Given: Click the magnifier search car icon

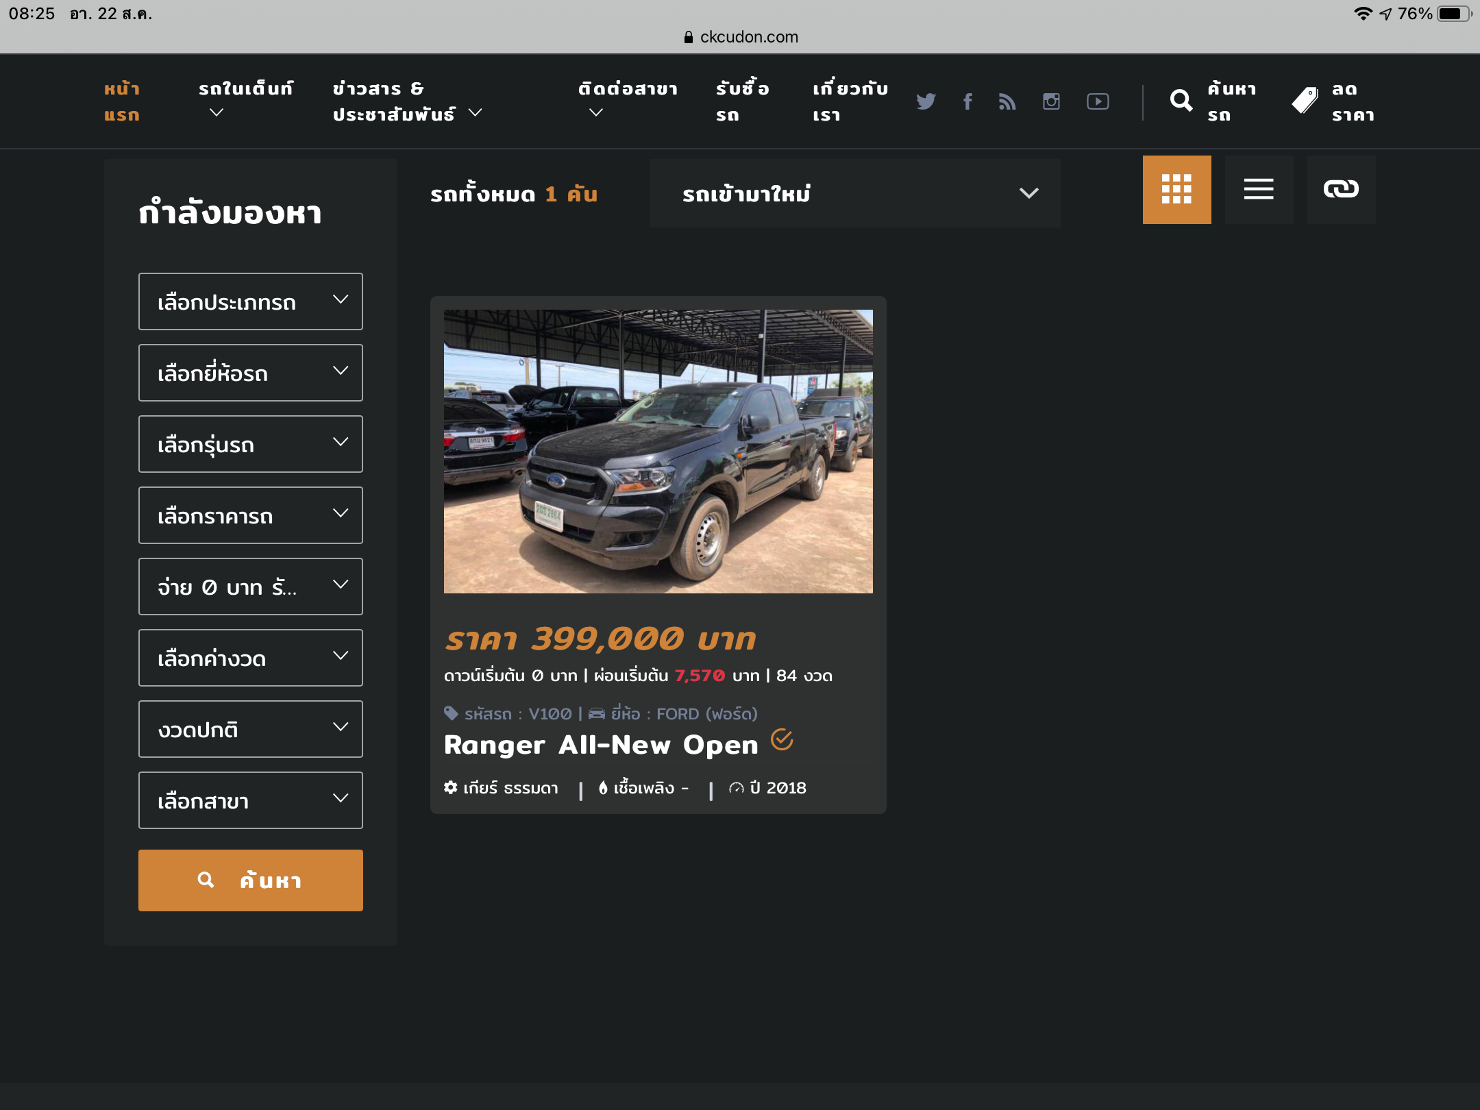Looking at the screenshot, I should pyautogui.click(x=1181, y=101).
